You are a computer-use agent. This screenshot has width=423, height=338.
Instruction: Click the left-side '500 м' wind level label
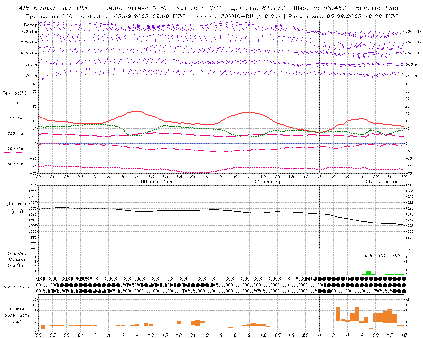pyautogui.click(x=31, y=64)
